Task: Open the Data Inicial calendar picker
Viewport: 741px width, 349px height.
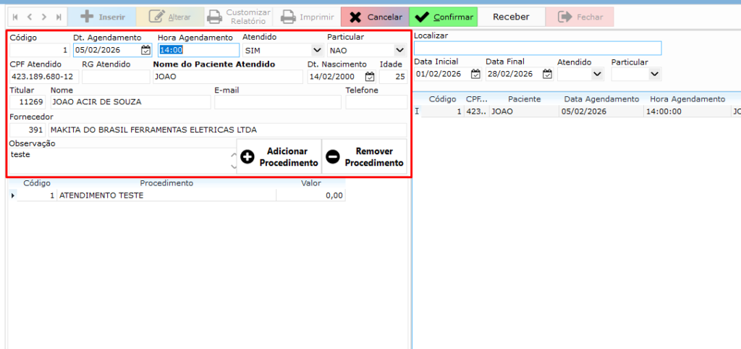Action: click(x=475, y=74)
